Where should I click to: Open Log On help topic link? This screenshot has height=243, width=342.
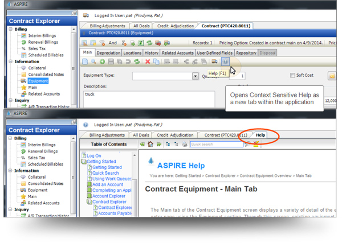(x=94, y=156)
